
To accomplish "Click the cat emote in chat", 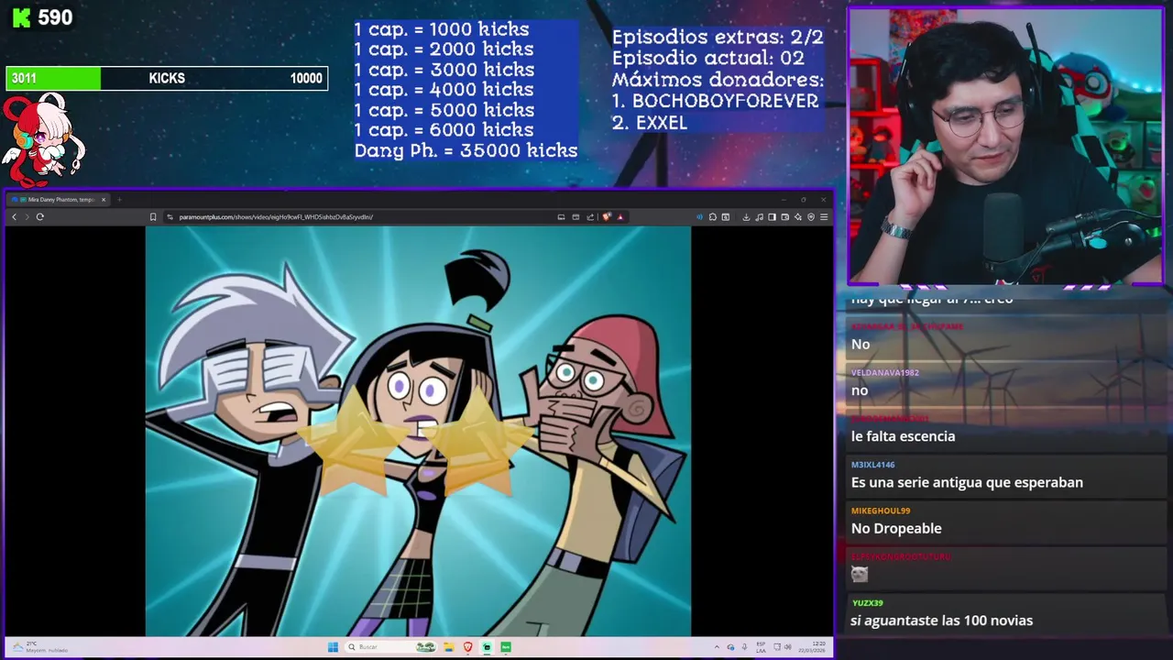I will tap(860, 574).
